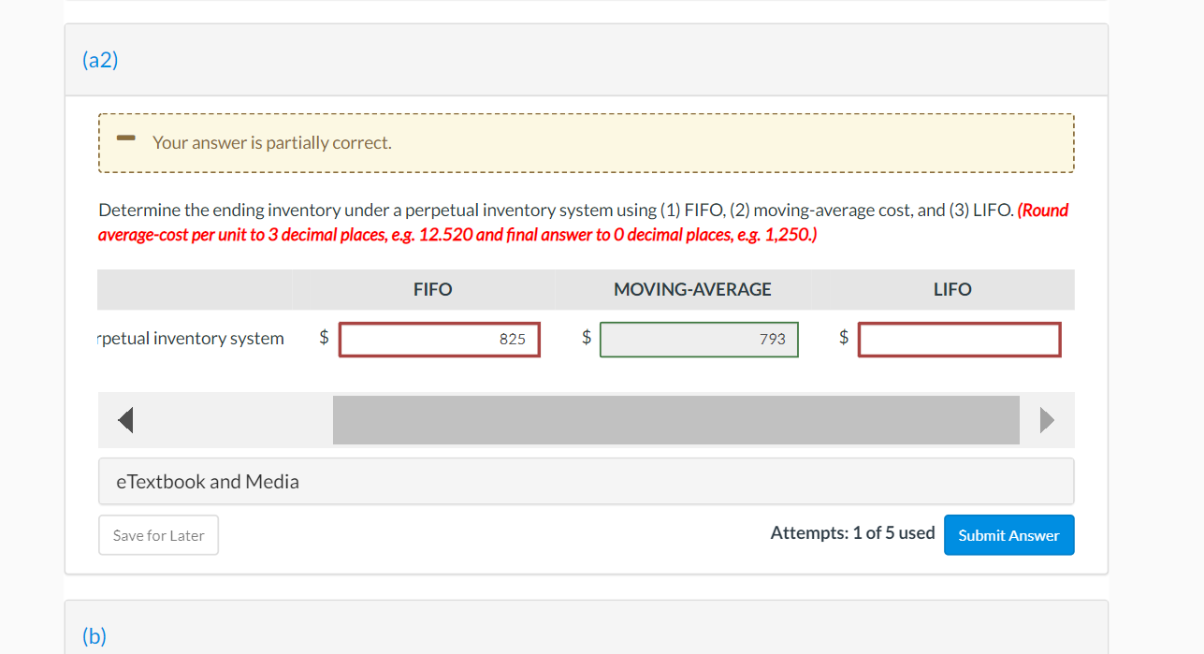
Task: Select the empty LIFO input field
Action: pyautogui.click(x=959, y=339)
